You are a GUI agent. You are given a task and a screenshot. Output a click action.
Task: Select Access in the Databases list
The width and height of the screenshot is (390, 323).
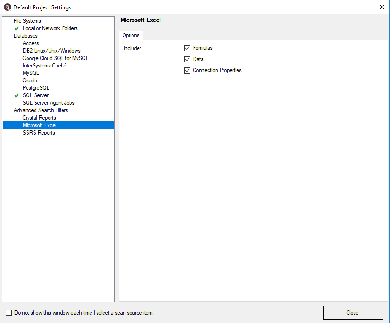pyautogui.click(x=31, y=43)
